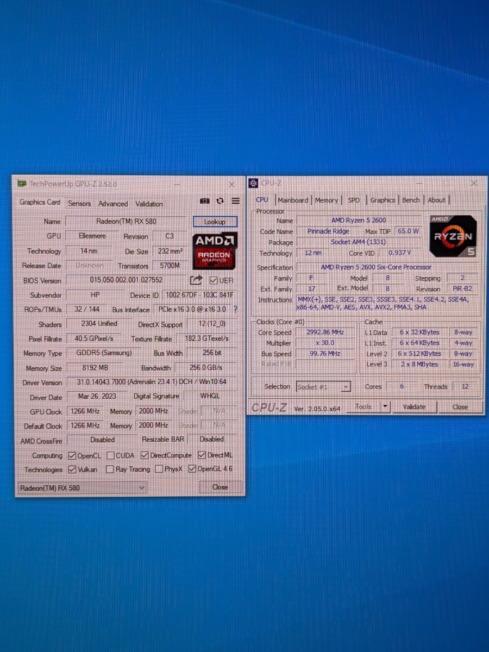Image resolution: width=489 pixels, height=652 pixels.
Task: Click the BIOS export share icon
Action: pyautogui.click(x=196, y=280)
